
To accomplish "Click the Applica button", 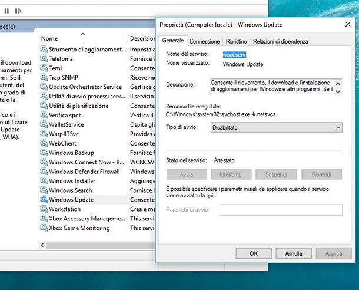I will point(334,253).
